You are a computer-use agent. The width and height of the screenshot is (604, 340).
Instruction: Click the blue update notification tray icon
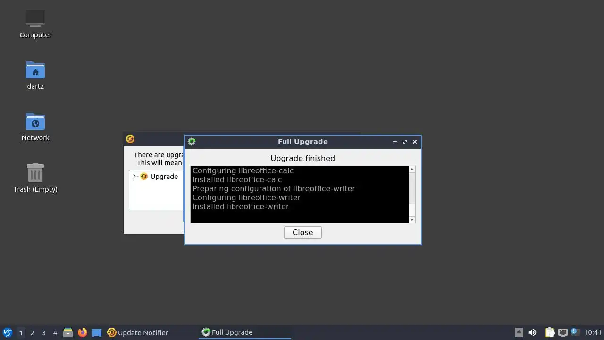pyautogui.click(x=574, y=331)
